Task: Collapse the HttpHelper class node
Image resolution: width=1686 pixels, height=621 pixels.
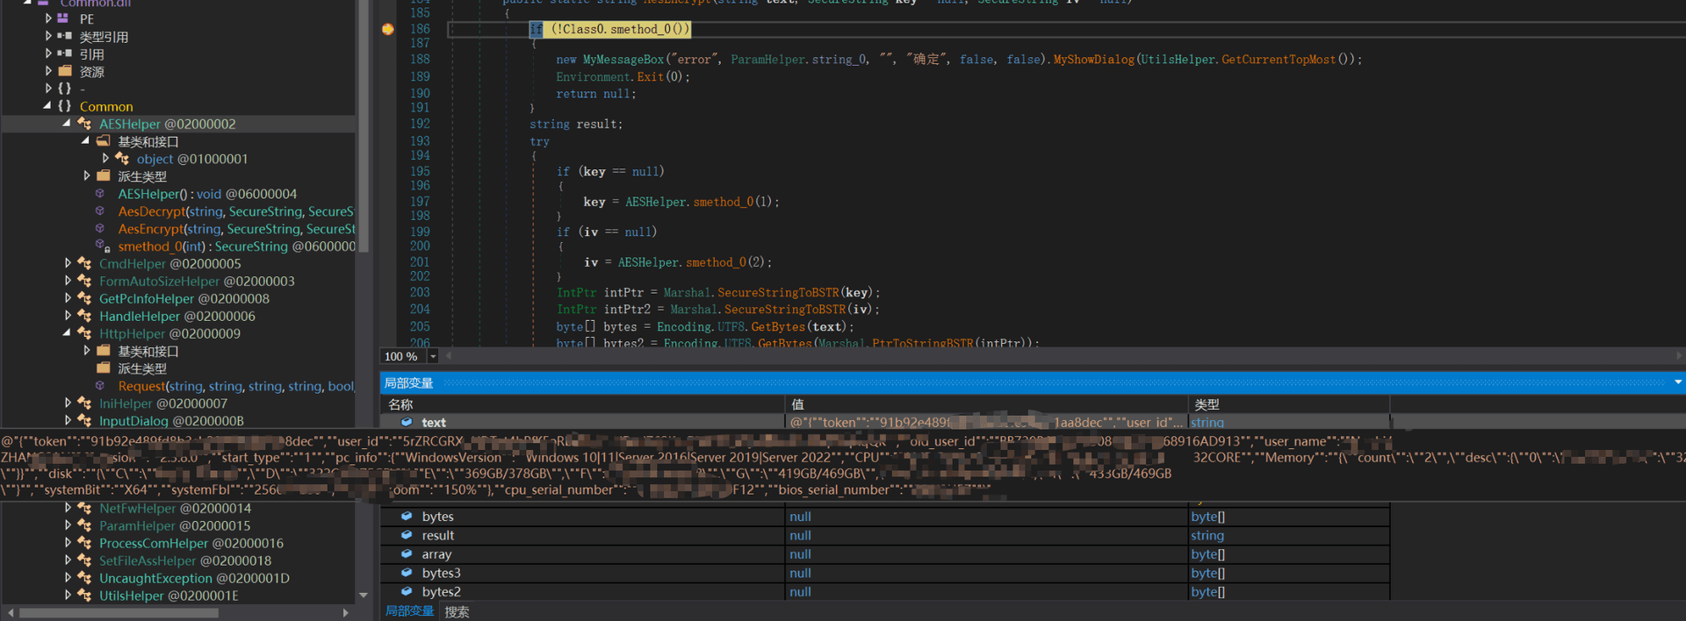Action: 67,333
